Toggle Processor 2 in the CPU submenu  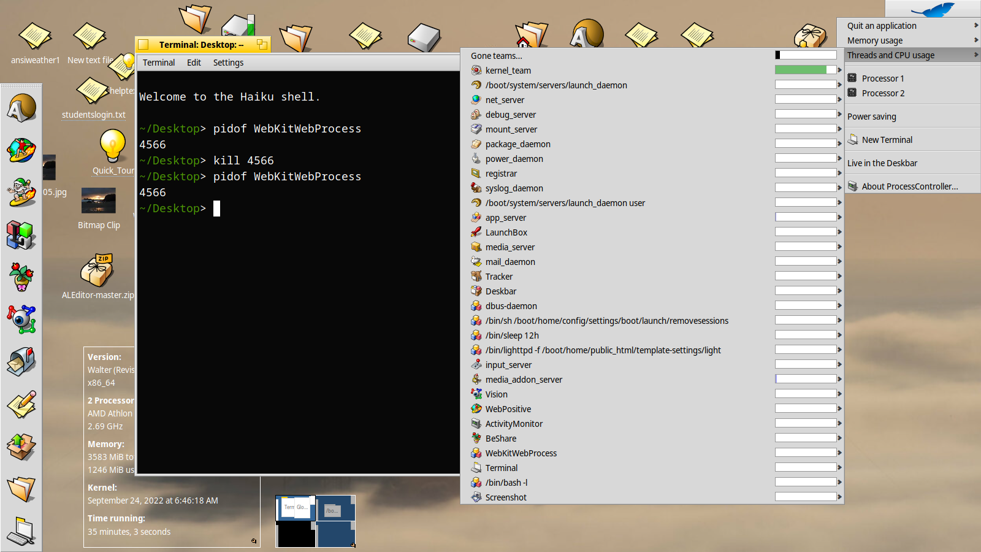tap(882, 93)
